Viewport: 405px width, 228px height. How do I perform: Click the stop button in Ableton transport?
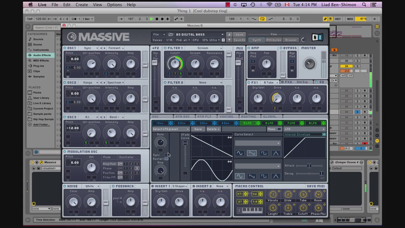(x=157, y=19)
